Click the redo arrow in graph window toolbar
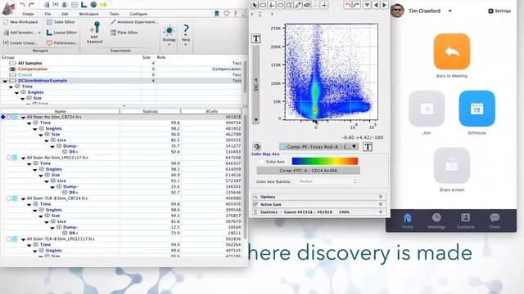 click(x=357, y=5)
